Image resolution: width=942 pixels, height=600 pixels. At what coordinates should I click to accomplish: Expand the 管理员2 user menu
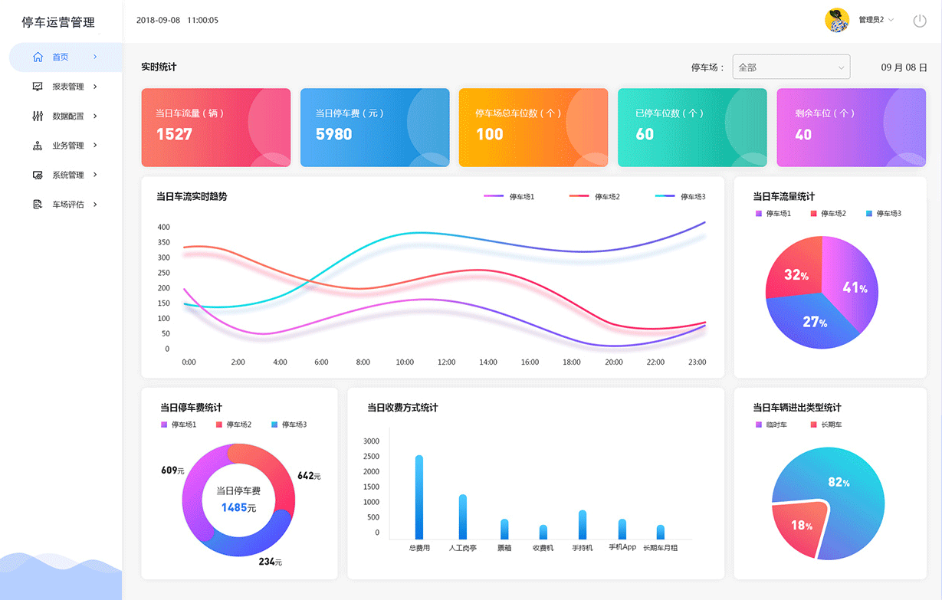876,20
